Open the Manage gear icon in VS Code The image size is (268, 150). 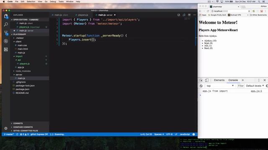[x=6, y=128]
